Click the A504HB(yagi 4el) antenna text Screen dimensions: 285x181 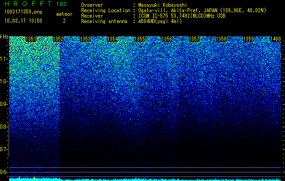tap(160, 21)
